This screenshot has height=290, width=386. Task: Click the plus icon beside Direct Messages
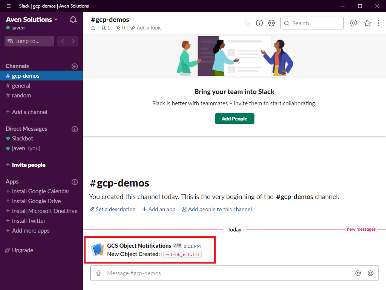[75, 129]
